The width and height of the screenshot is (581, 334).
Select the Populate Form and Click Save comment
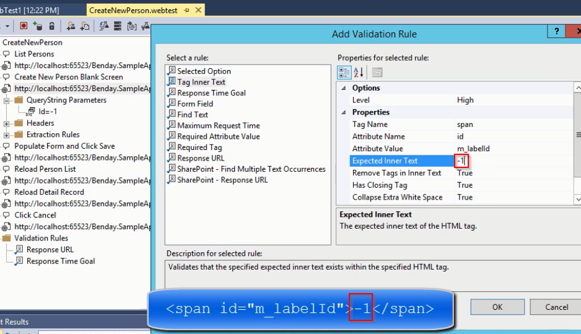click(x=64, y=146)
